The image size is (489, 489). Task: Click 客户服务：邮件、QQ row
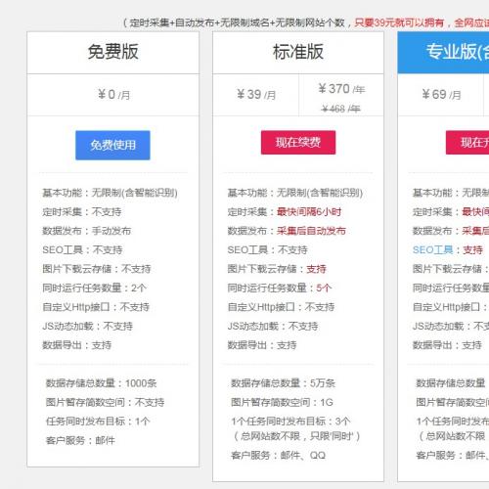click(x=278, y=455)
